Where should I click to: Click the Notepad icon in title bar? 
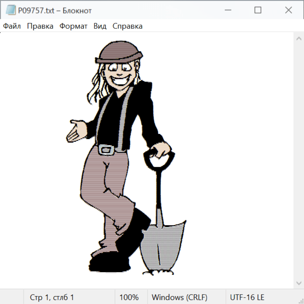tap(10, 10)
